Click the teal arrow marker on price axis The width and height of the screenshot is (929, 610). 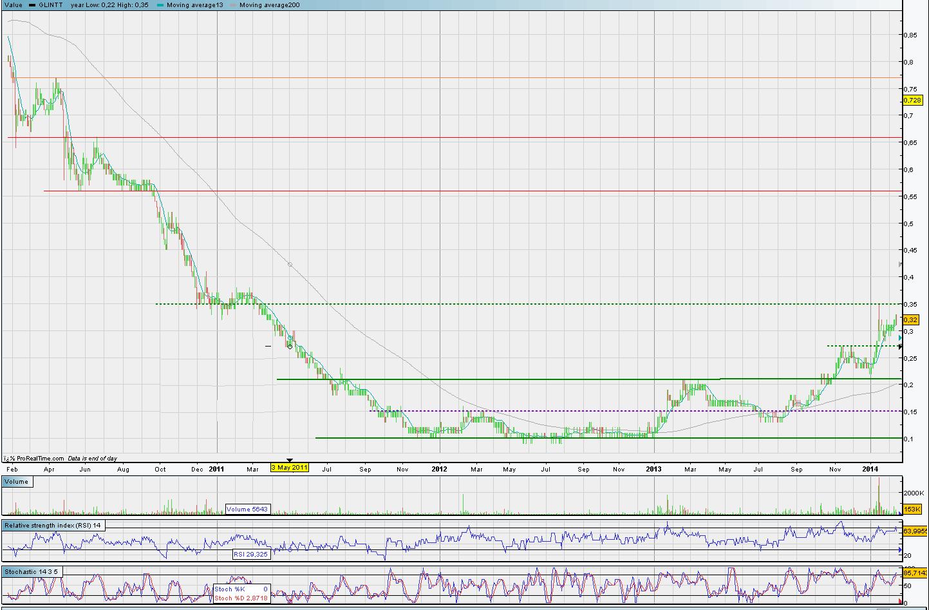pos(900,338)
